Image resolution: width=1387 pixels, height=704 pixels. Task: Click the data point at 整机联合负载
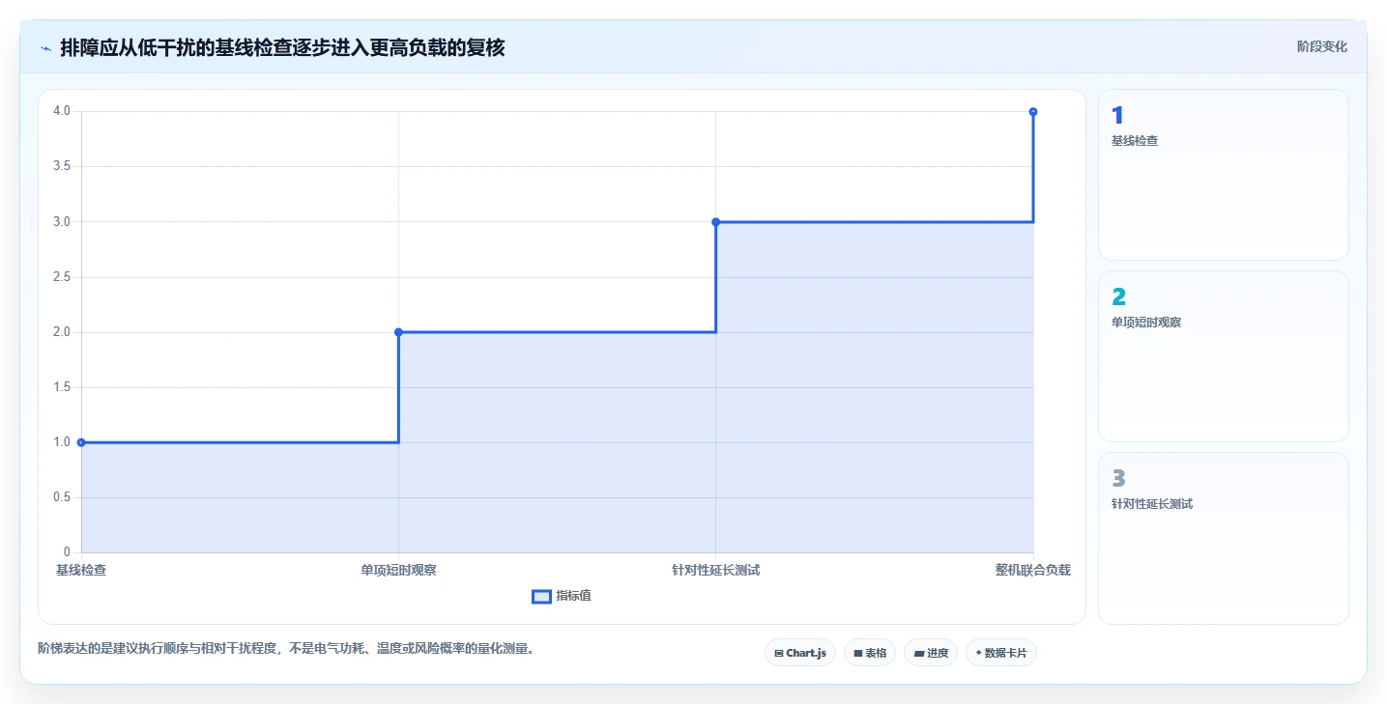(1033, 112)
